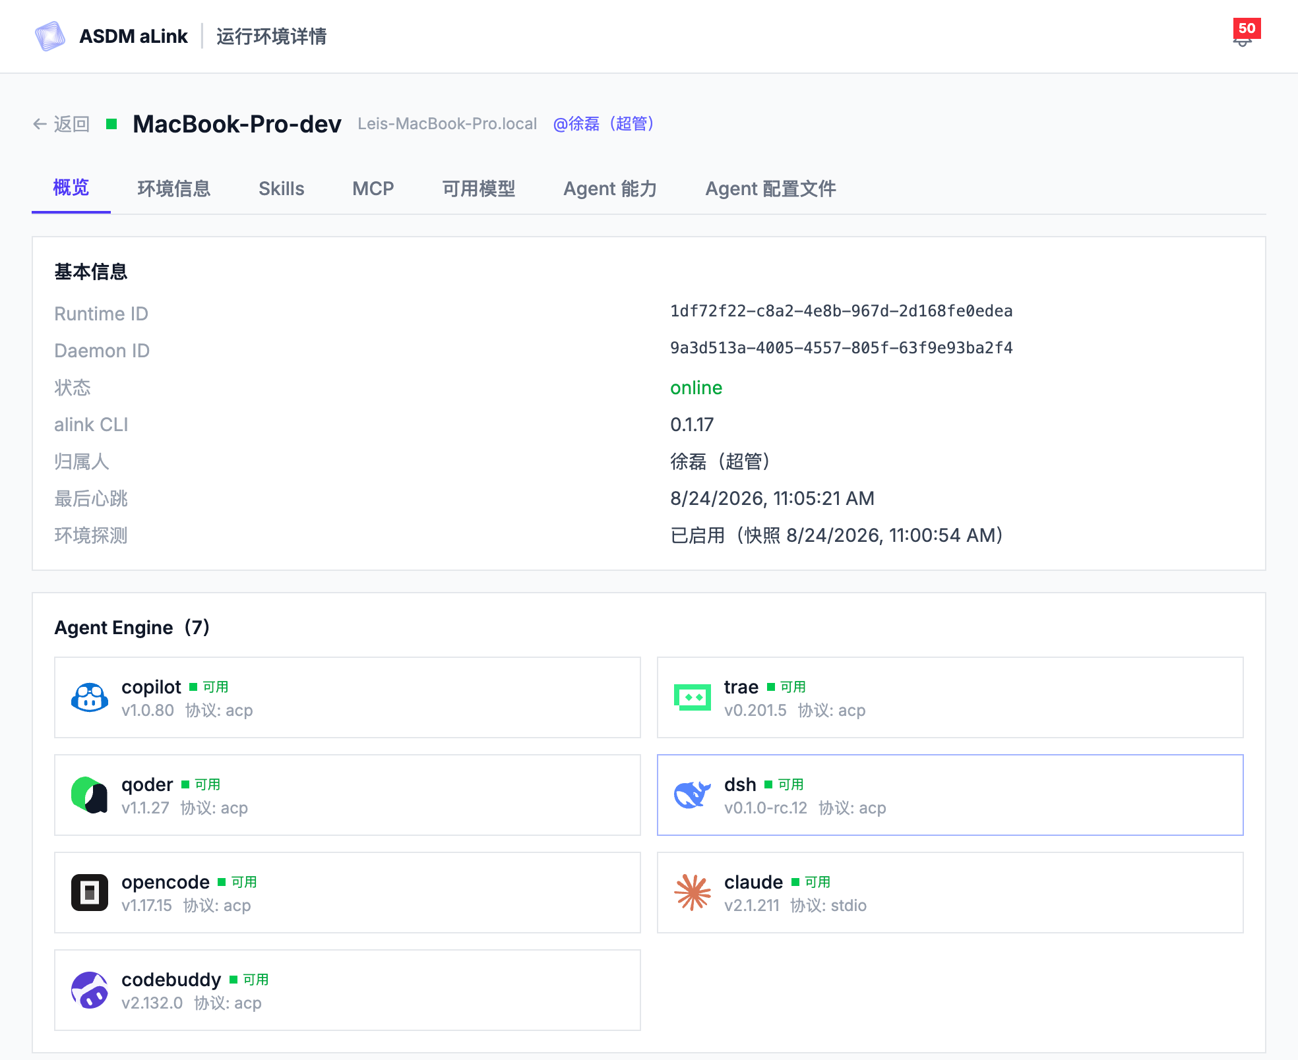
Task: Click the trae engine icon
Action: [693, 697]
